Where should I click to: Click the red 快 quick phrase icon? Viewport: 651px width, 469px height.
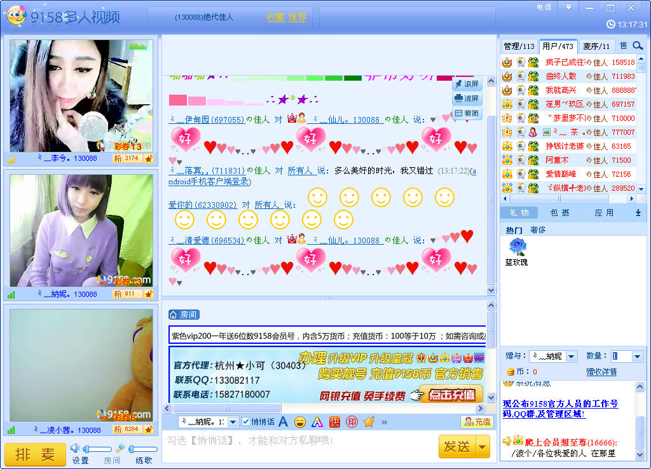tap(334, 422)
